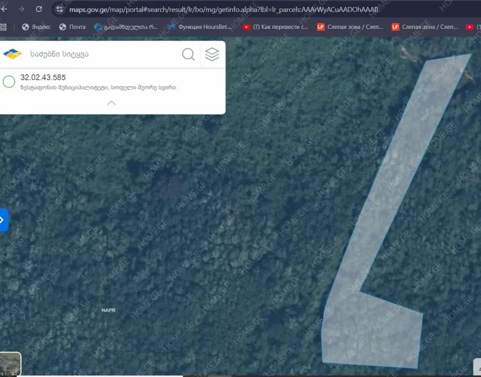Click the NAPR logo in search panel

click(13, 54)
